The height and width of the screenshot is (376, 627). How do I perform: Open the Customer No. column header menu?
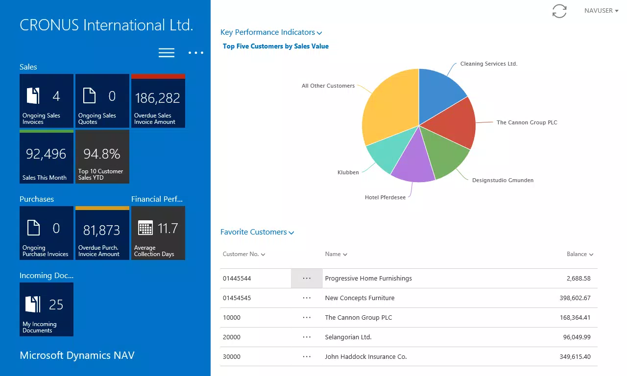(244, 254)
